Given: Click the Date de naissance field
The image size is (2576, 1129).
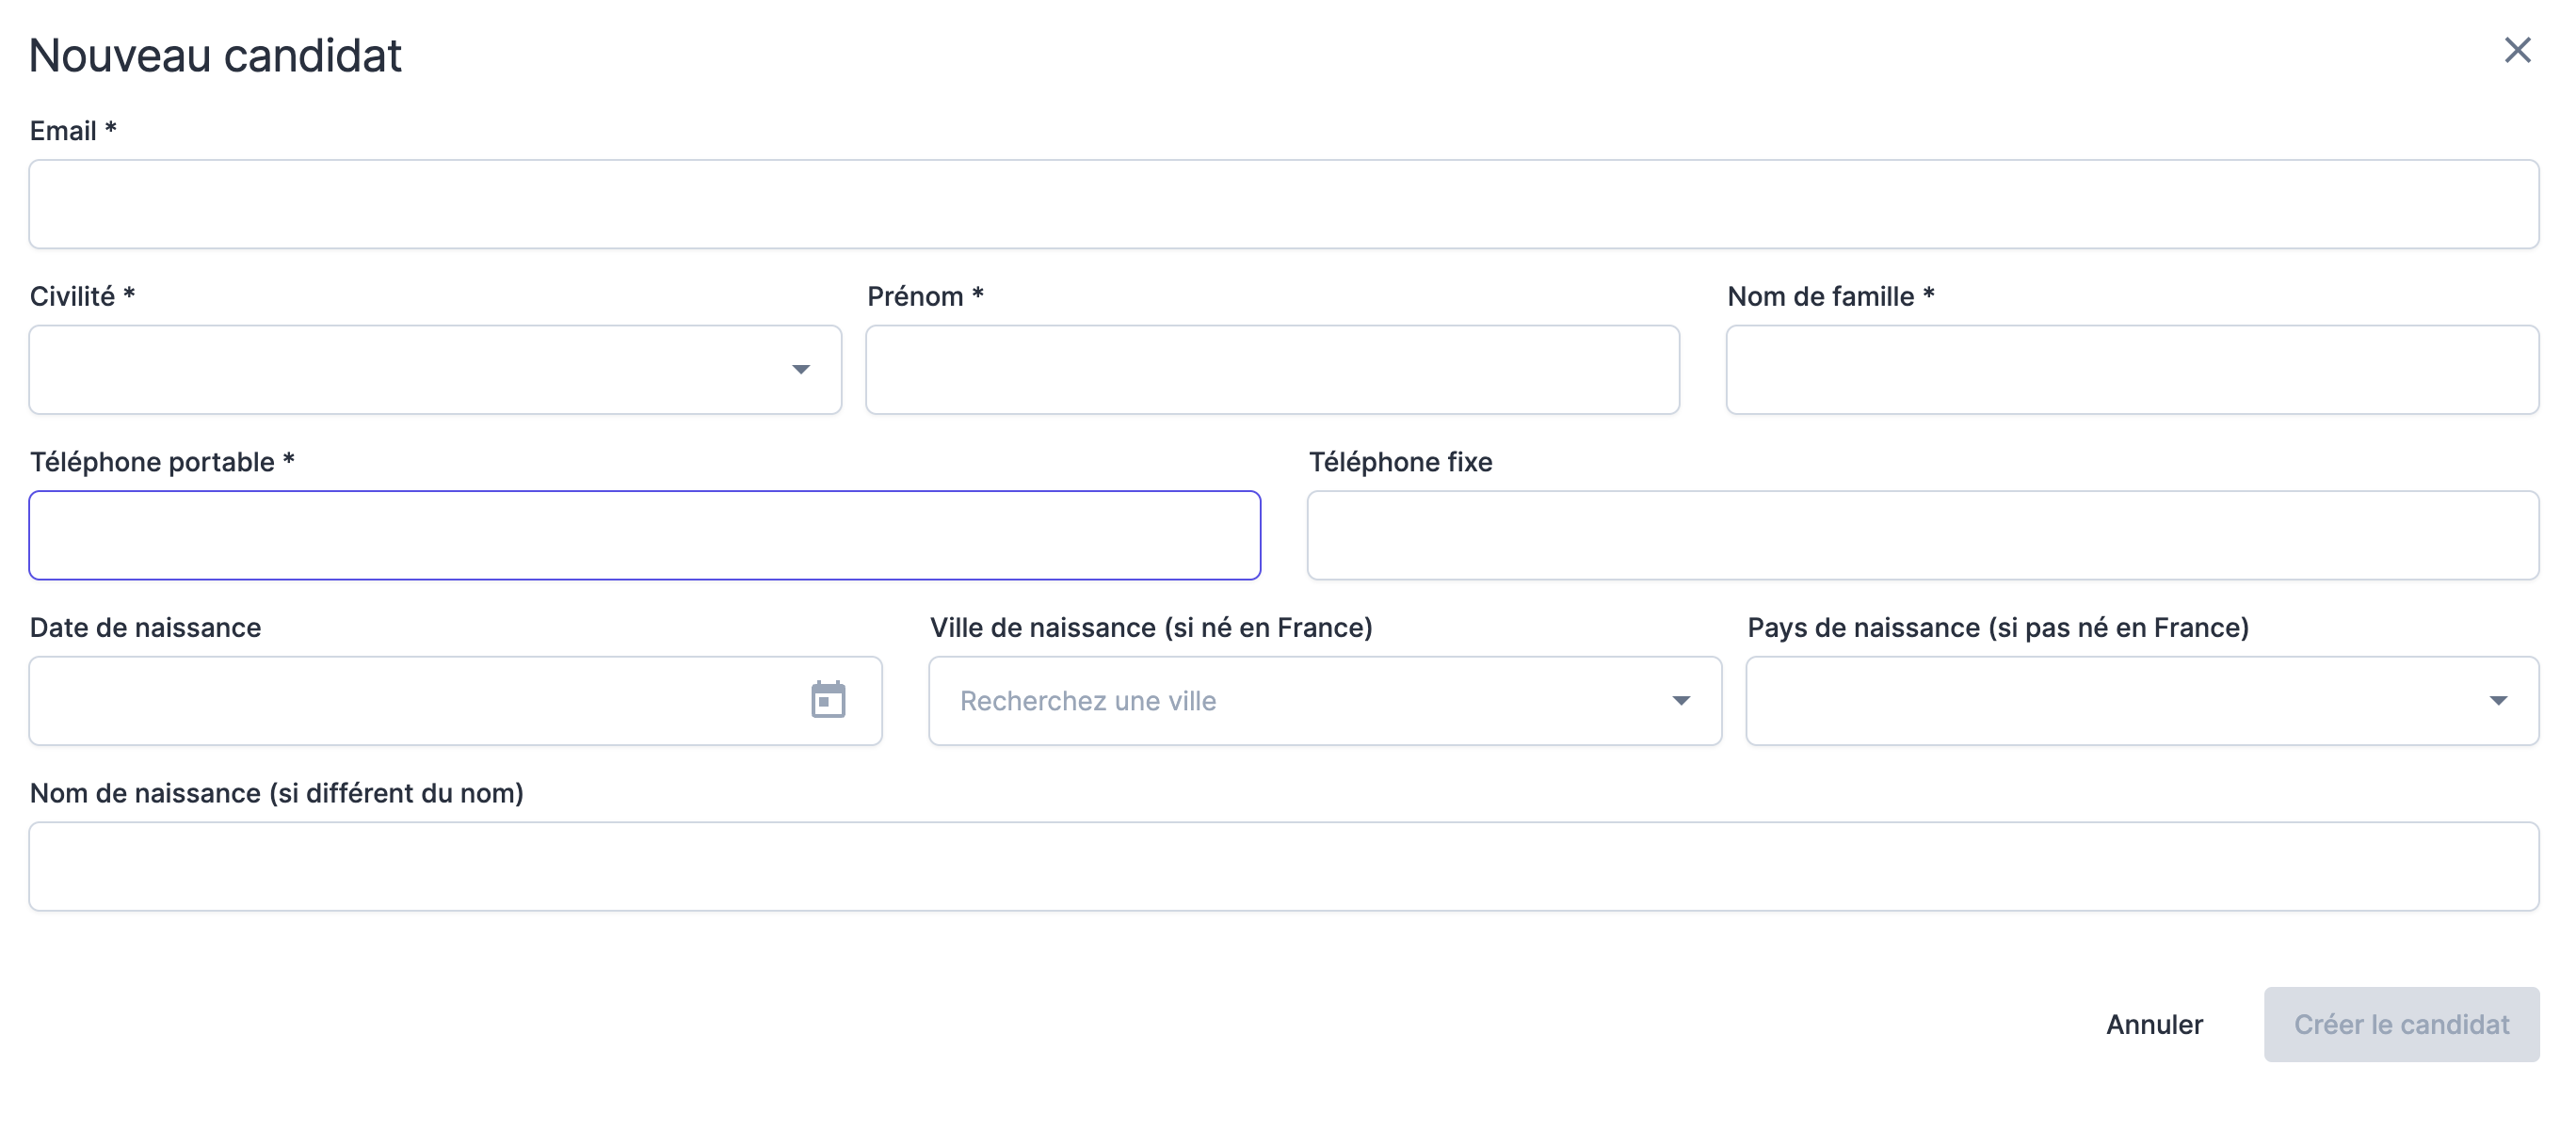Looking at the screenshot, I should point(410,700).
